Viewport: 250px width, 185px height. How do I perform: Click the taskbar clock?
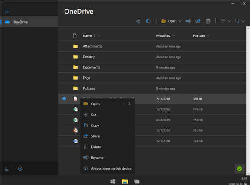pyautogui.click(x=244, y=178)
